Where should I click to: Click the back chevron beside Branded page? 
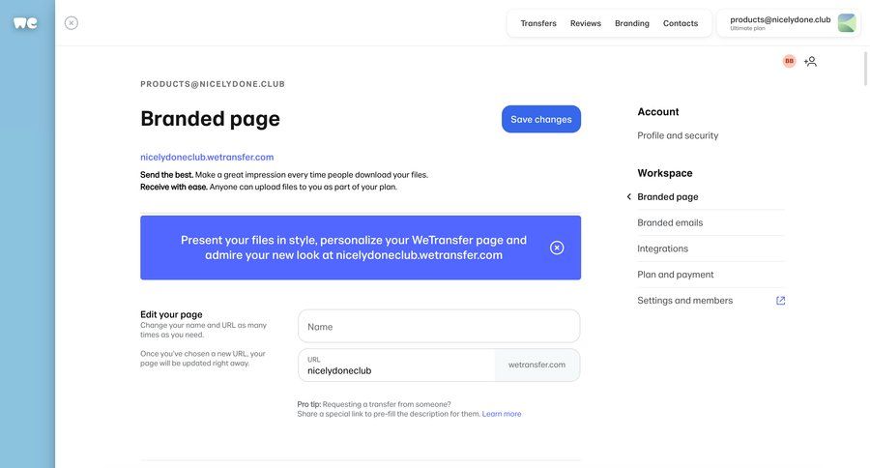point(629,197)
